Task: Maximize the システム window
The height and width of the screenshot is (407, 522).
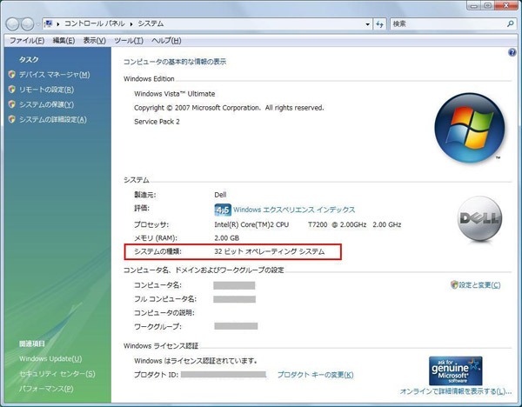Action: coord(488,5)
